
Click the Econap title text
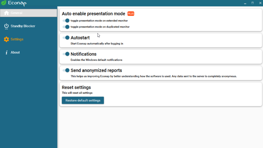point(17,3)
